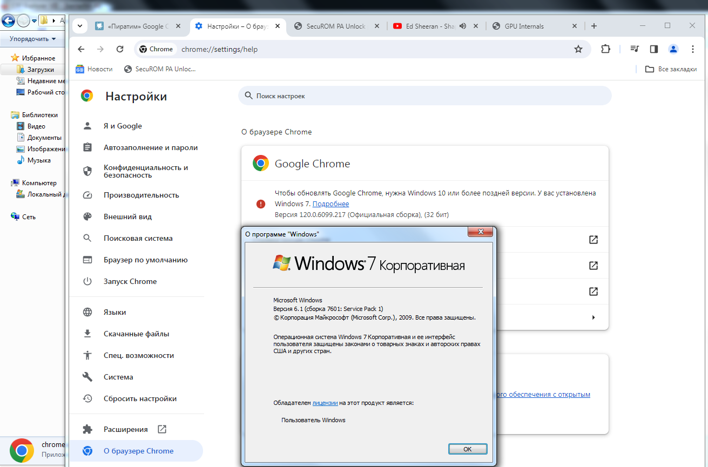Open Языки settings section

[136, 312]
